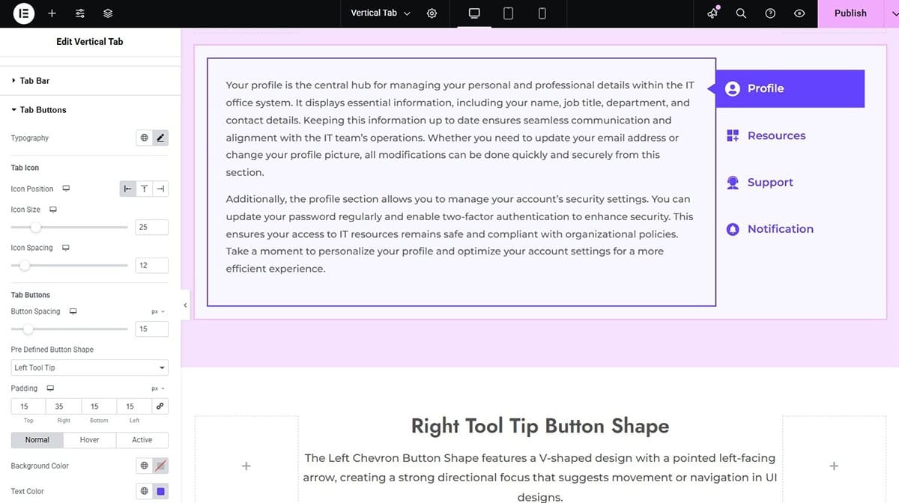Click Background Color global globe icon

click(x=145, y=466)
